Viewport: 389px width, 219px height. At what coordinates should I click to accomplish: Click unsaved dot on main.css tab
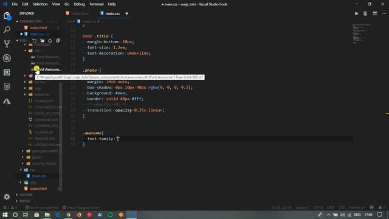tap(126, 13)
